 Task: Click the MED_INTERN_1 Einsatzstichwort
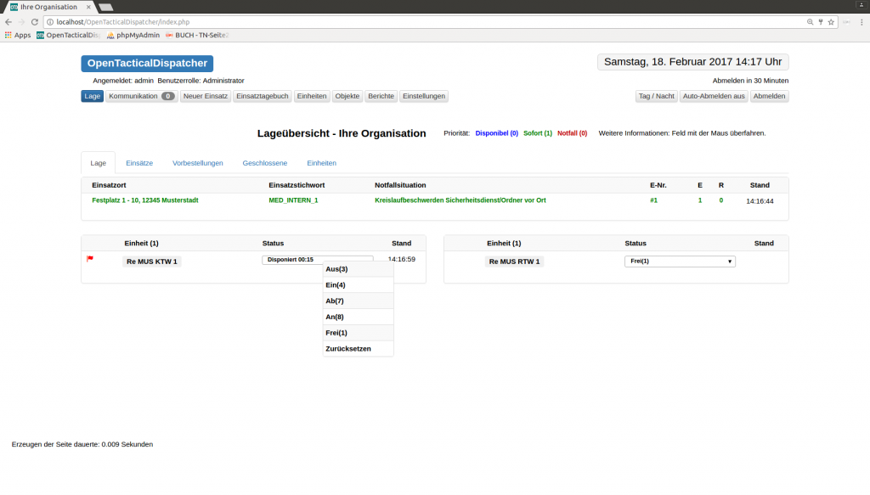coord(293,200)
